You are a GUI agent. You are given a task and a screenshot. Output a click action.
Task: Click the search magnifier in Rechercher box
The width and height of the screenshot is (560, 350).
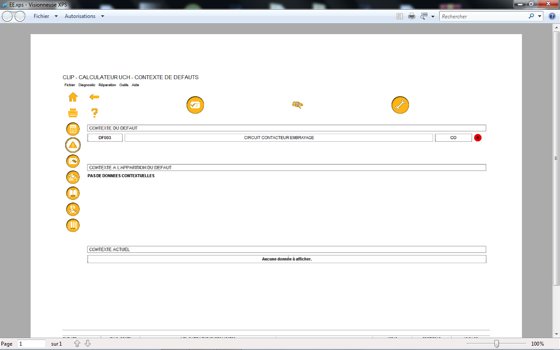(x=531, y=16)
